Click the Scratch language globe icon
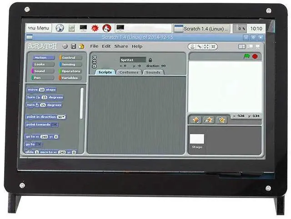Screen dimensions: 291x219 pos(65,46)
